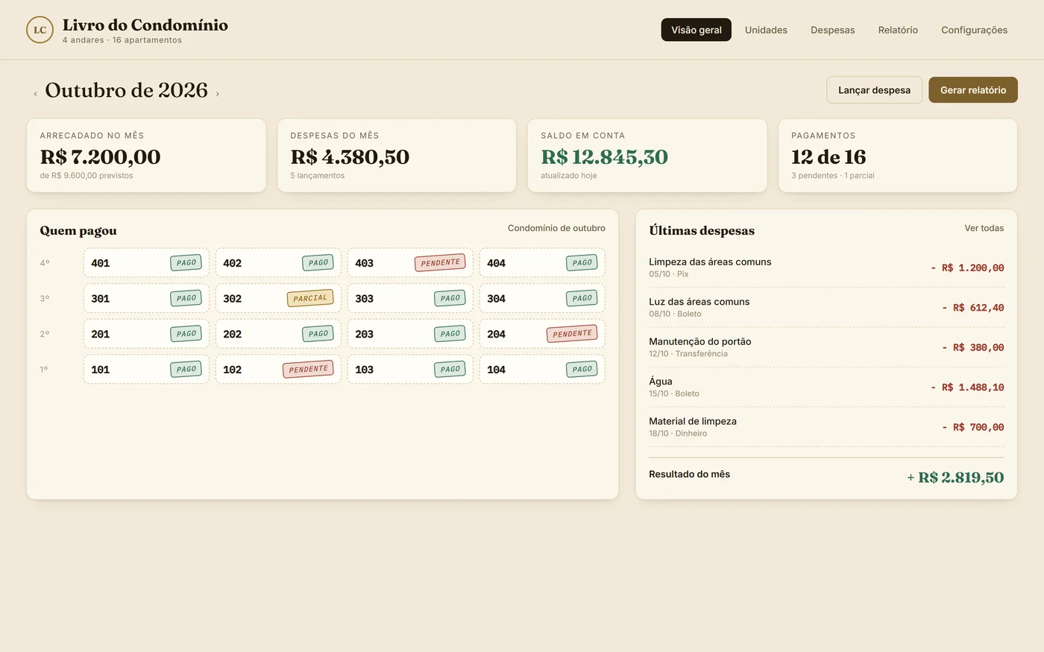The height and width of the screenshot is (652, 1044).
Task: Select apartment 404 card
Action: pos(542,263)
